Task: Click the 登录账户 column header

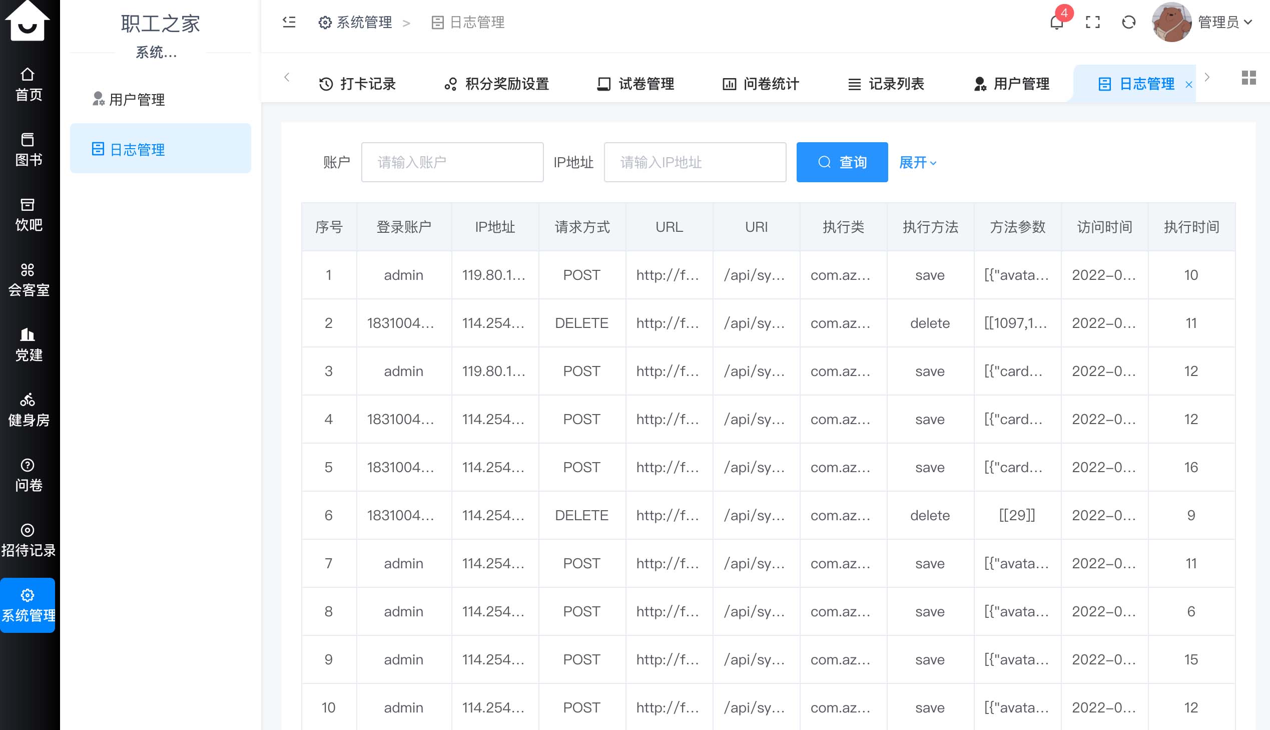Action: tap(404, 227)
